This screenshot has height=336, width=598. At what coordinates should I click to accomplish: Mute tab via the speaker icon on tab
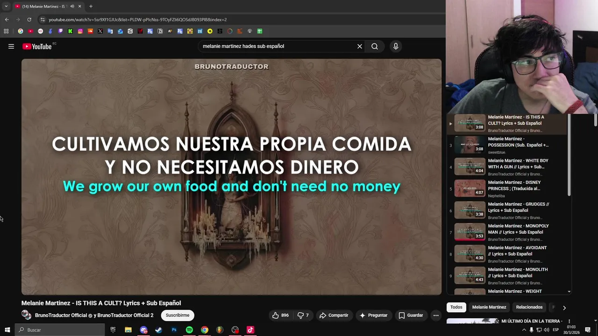tap(72, 7)
